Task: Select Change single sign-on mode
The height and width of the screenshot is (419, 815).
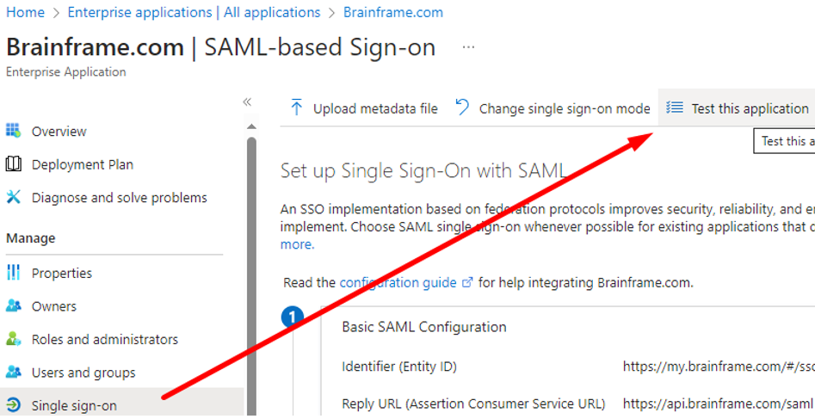Action: click(564, 108)
